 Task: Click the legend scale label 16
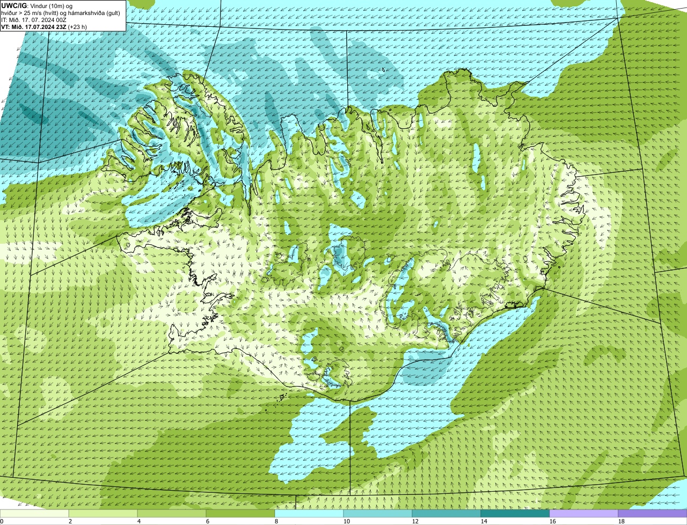553,521
